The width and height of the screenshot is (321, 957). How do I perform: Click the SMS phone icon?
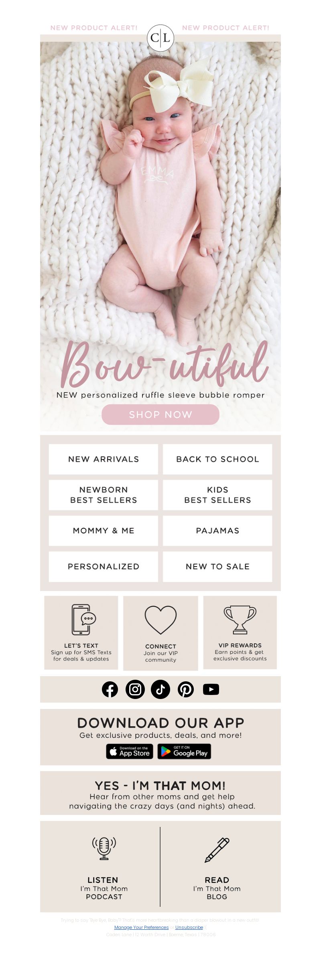coord(83,619)
